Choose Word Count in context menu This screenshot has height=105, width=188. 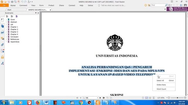click(164, 89)
